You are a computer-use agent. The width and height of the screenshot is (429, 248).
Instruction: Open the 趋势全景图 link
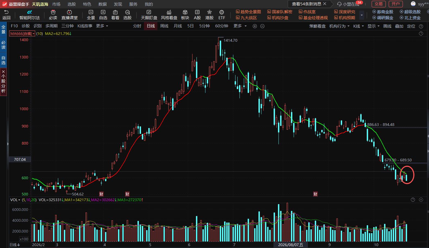click(248, 12)
